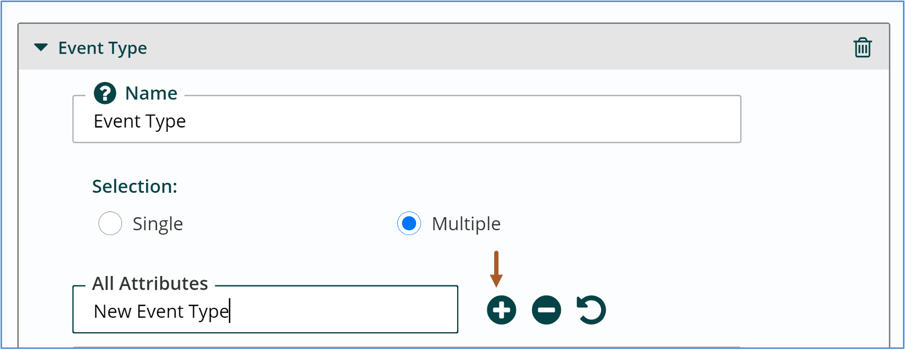Collapse the Event Type section triangle

point(41,47)
